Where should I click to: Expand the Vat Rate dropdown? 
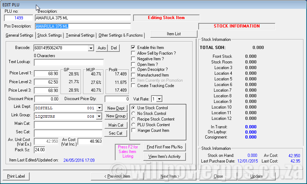[x=159, y=99]
